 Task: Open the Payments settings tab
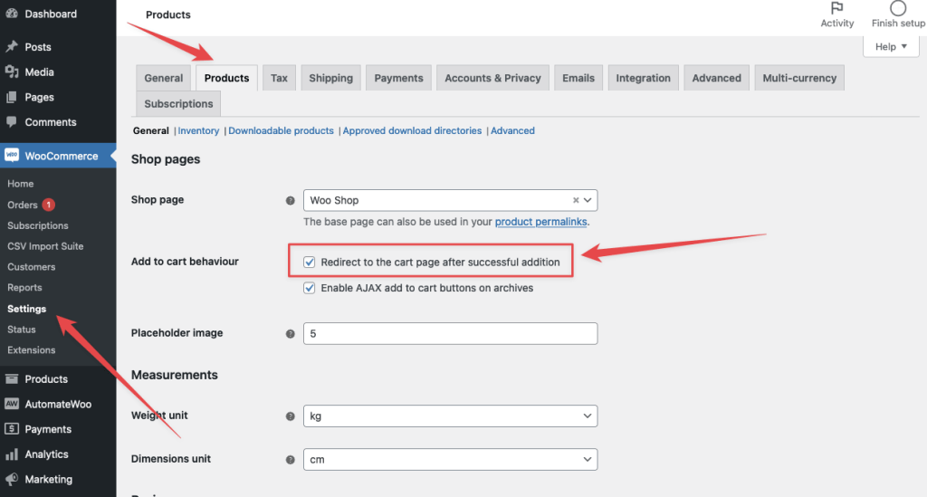[398, 78]
